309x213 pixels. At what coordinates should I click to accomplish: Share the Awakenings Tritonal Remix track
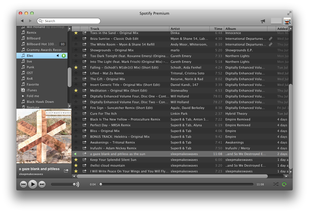click(x=84, y=142)
